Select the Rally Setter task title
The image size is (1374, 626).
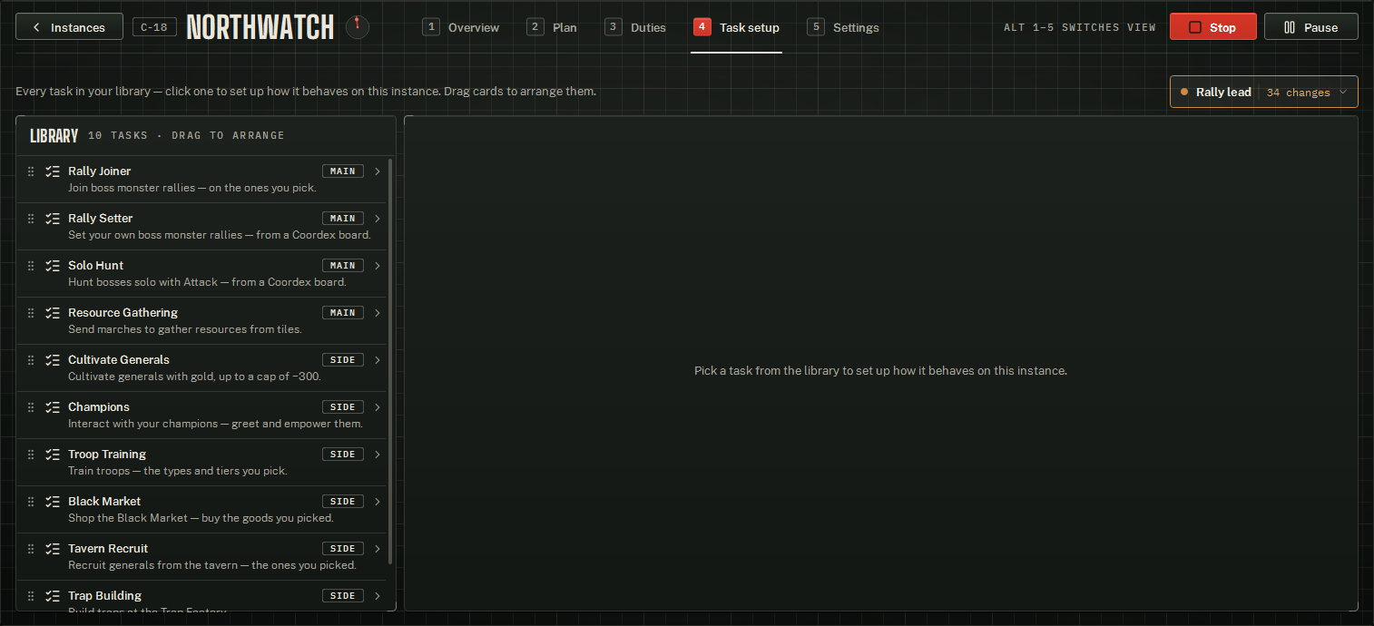[x=101, y=218]
